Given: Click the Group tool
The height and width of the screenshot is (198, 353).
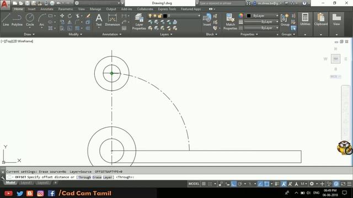Looking at the screenshot, I should [285, 20].
